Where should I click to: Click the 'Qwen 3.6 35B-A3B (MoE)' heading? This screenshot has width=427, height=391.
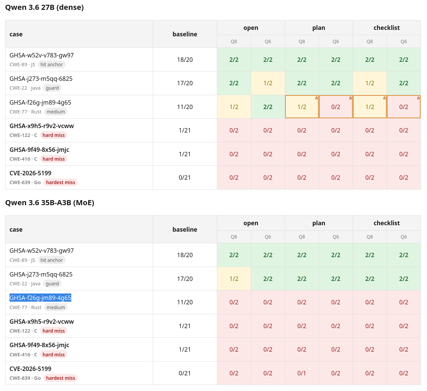click(x=50, y=203)
